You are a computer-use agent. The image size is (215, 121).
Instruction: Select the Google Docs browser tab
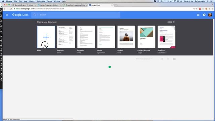click(x=101, y=5)
